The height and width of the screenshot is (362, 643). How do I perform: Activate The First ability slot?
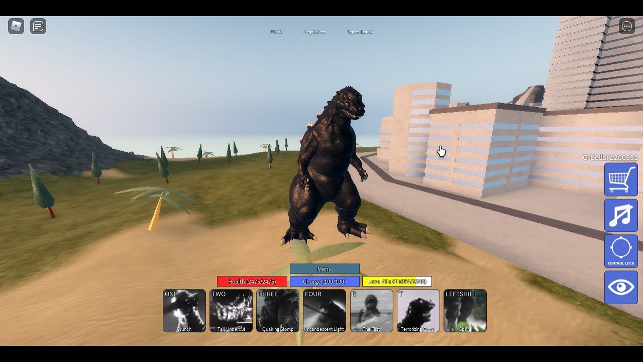[372, 311]
